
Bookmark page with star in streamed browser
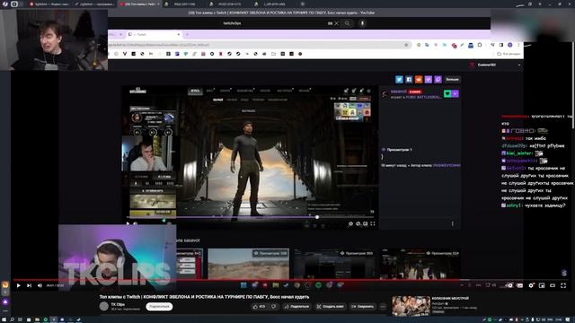click(x=406, y=45)
